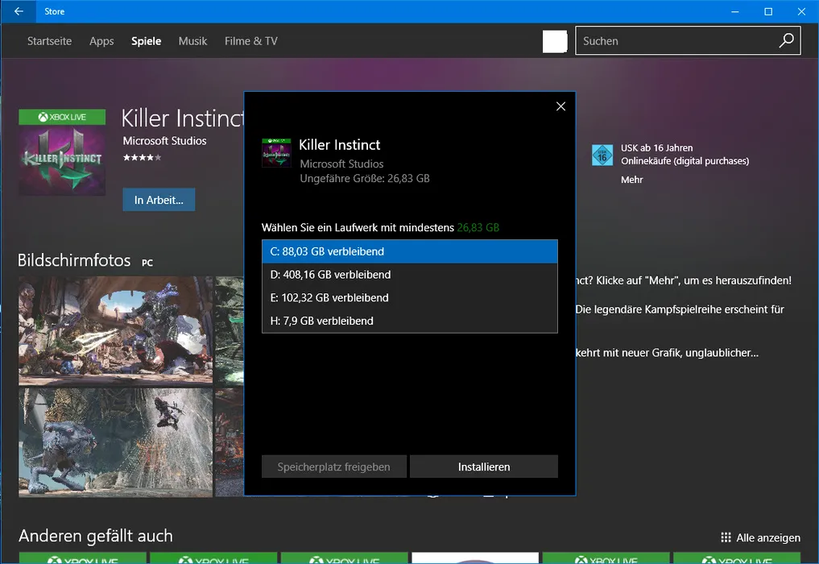Click the Bildschirmfotos heading

coord(74,259)
